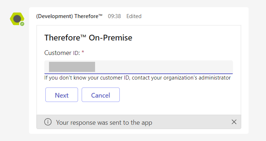The image size is (266, 141).
Task: Click the info circle icon in banner
Action: coord(48,122)
